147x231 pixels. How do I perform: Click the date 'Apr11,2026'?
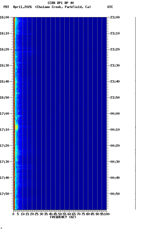pos(22,7)
